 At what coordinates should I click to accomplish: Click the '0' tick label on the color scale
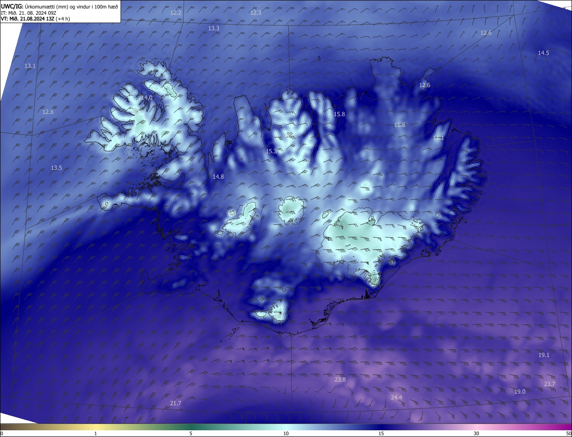2,434
